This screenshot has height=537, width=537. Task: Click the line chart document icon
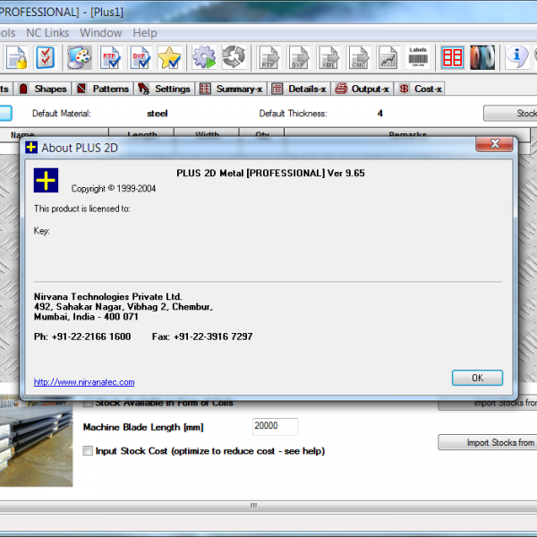pyautogui.click(x=388, y=58)
